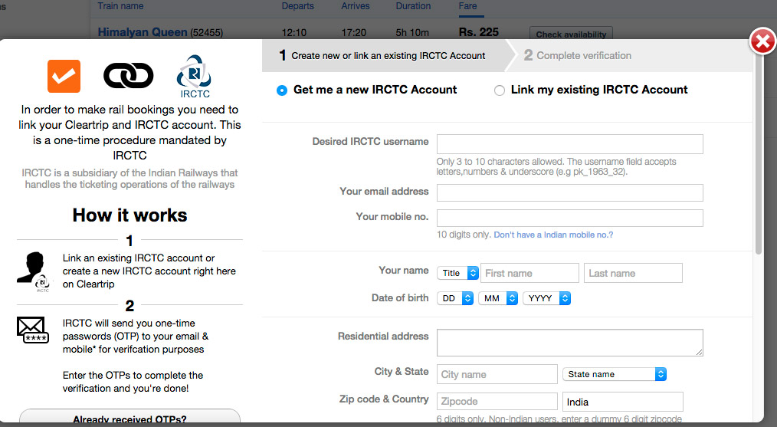The image size is (777, 427).
Task: Click the IRCTC logo icon
Action: (193, 75)
